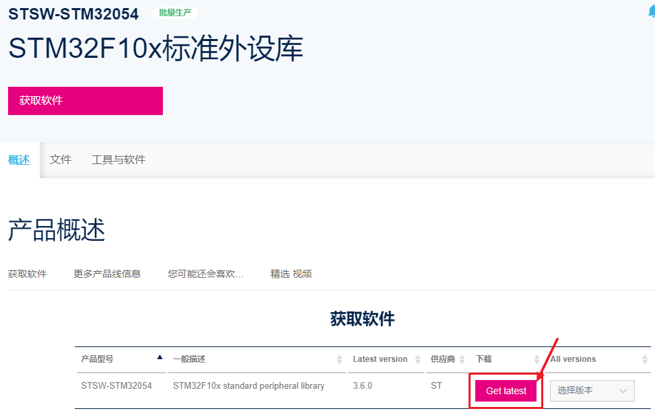Jump to 获取软件 anchor link
Screen dimensions: 655x413
[x=27, y=274]
